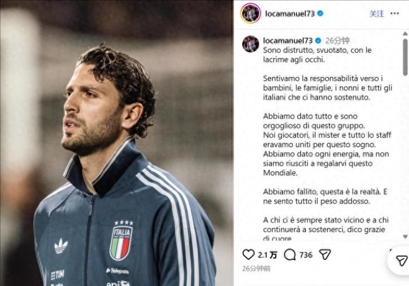The width and height of the screenshot is (409, 286).
Task: Click the verified badge in the post header
Action: pyautogui.click(x=321, y=14)
